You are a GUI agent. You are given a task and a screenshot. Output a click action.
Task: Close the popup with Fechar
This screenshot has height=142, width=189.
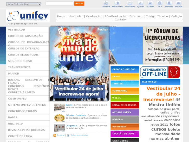(x=103, y=29)
